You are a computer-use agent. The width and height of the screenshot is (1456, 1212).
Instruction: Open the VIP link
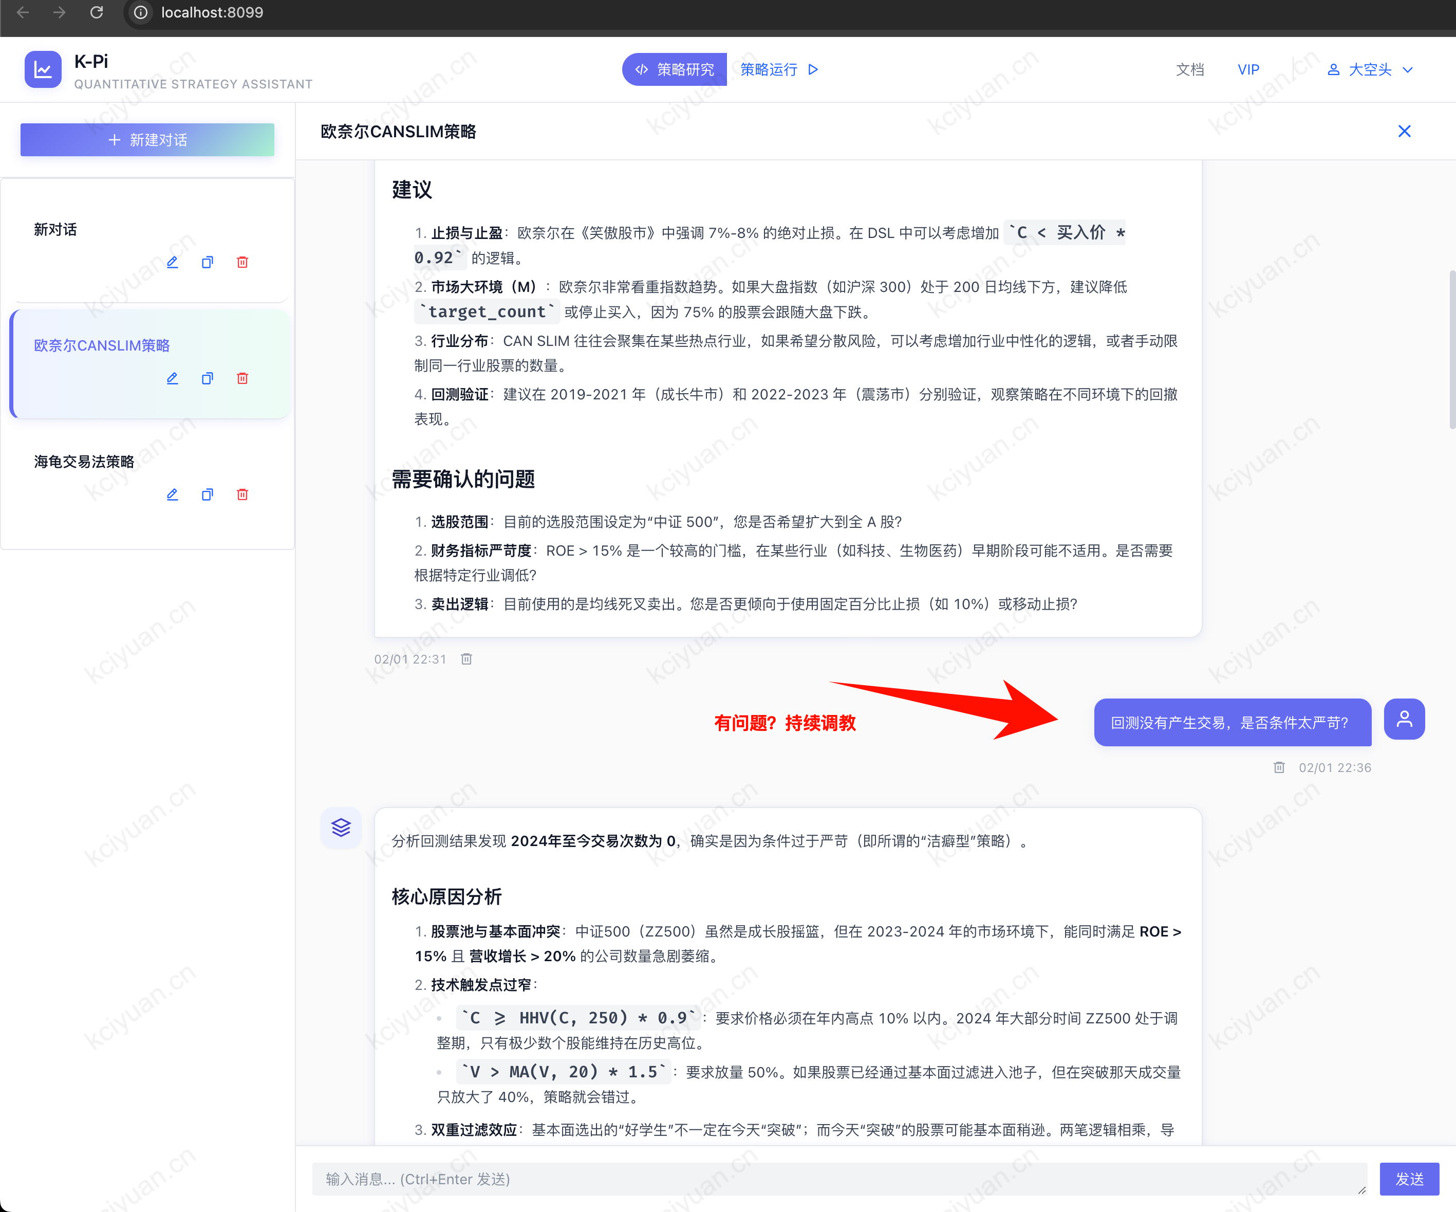click(1248, 69)
